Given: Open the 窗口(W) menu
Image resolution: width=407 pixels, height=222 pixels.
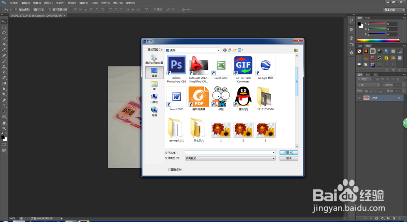Looking at the screenshot, I should [x=118, y=3].
